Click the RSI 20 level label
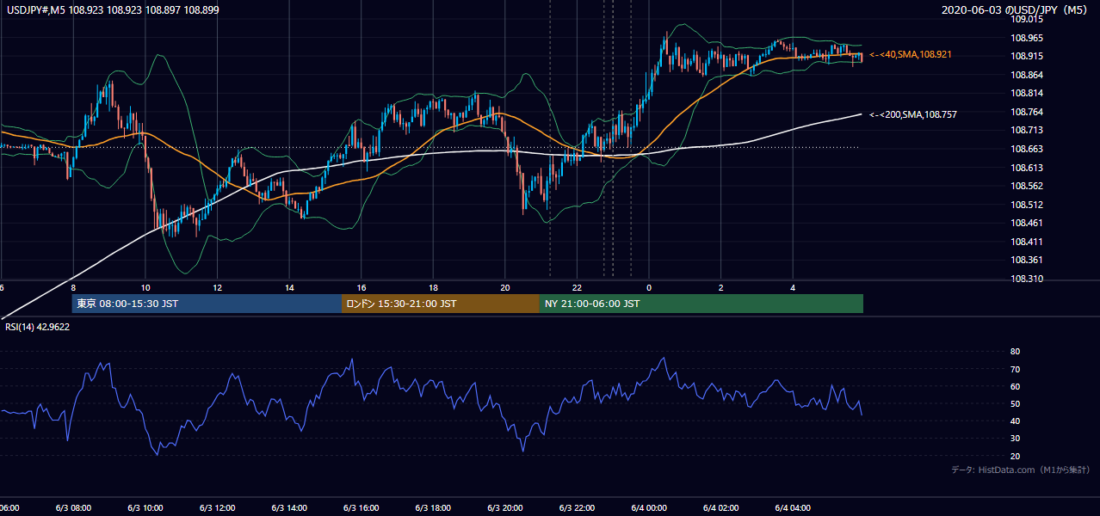 click(1015, 456)
